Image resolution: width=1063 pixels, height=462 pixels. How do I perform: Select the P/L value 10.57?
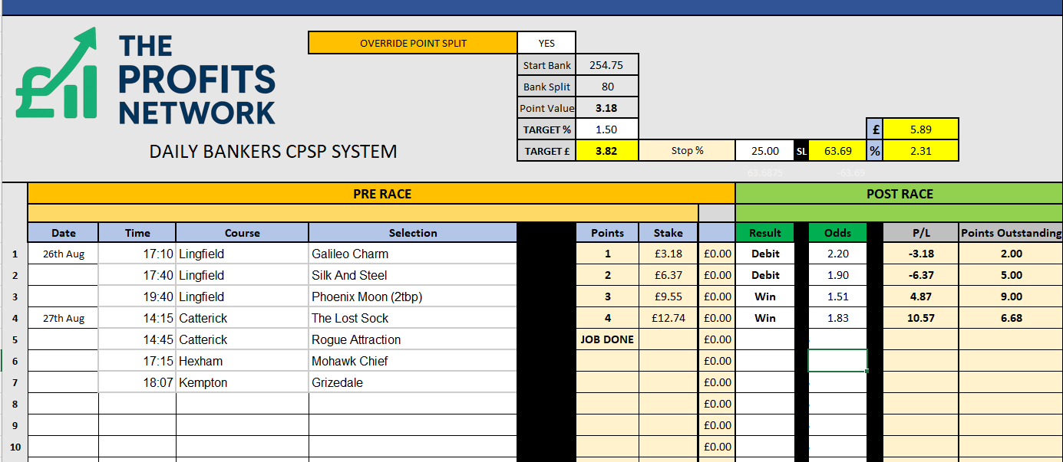click(x=920, y=318)
